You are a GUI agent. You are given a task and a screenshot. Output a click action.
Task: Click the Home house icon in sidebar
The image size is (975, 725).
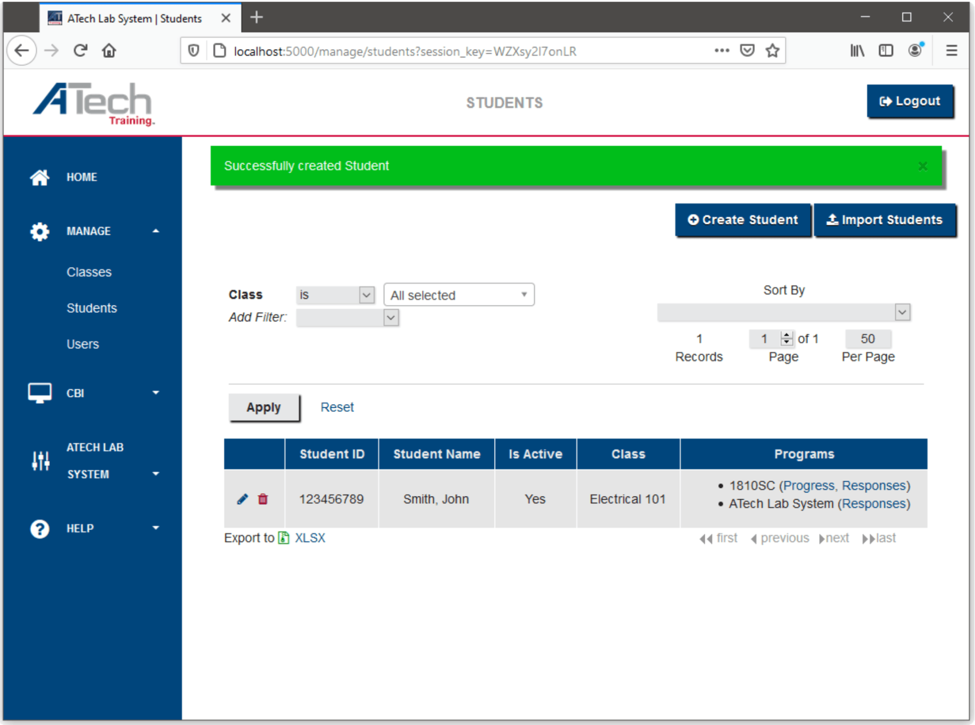(x=40, y=177)
